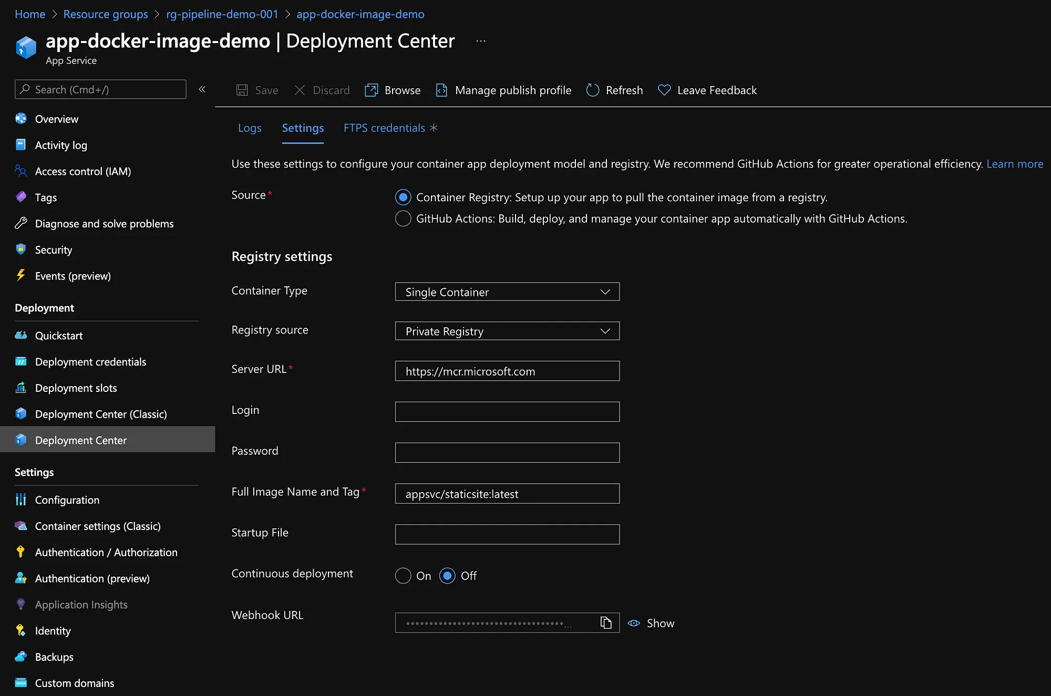The height and width of the screenshot is (696, 1051).
Task: Open the Container Type dropdown
Action: coord(507,292)
